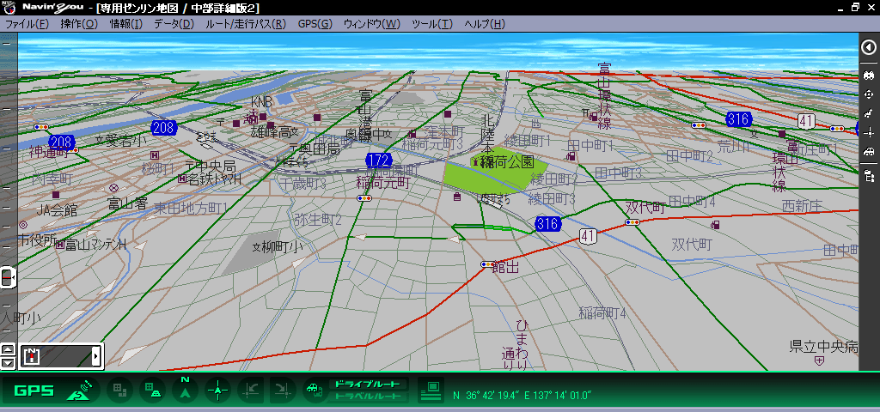The image size is (880, 412).
Task: Select the ドライブルート button
Action: (368, 384)
